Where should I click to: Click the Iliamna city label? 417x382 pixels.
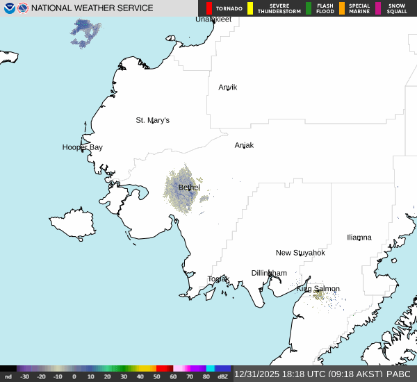pyautogui.click(x=359, y=238)
